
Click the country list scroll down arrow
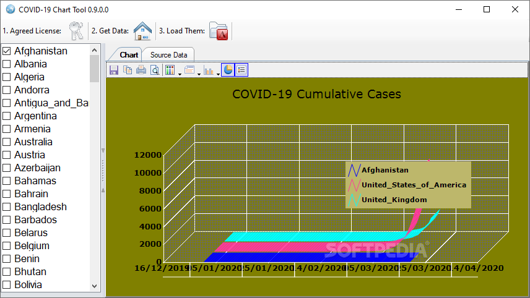94,286
